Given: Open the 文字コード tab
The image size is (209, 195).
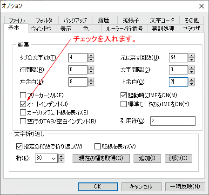Looking at the screenshot, I should tap(162, 20).
